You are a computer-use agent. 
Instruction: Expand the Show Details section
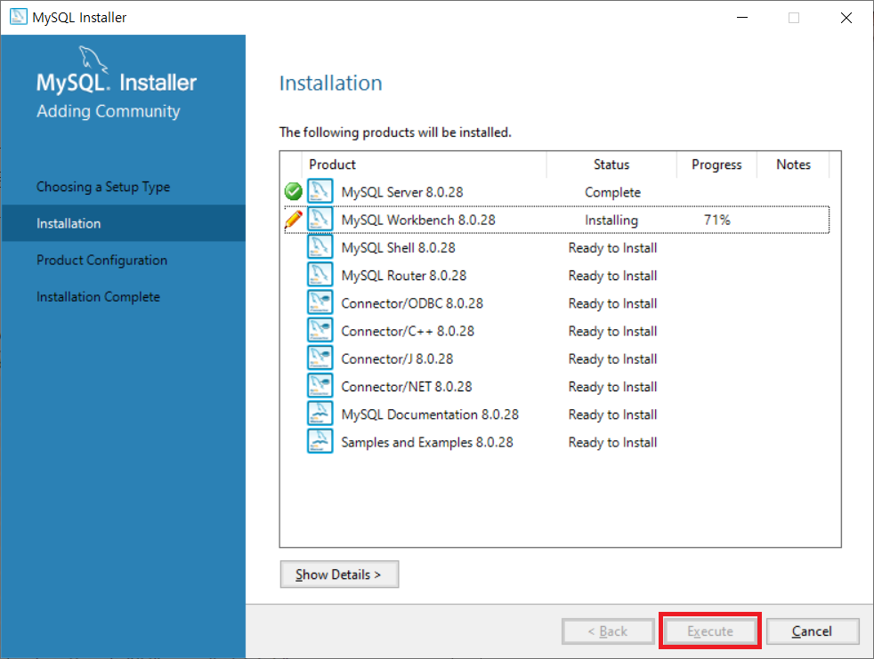pos(339,575)
